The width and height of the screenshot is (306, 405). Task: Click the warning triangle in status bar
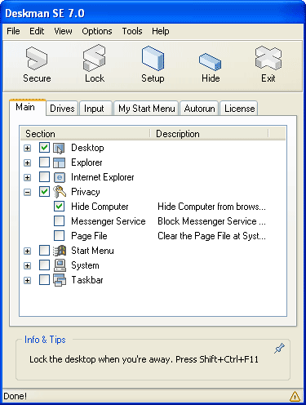pos(295,396)
